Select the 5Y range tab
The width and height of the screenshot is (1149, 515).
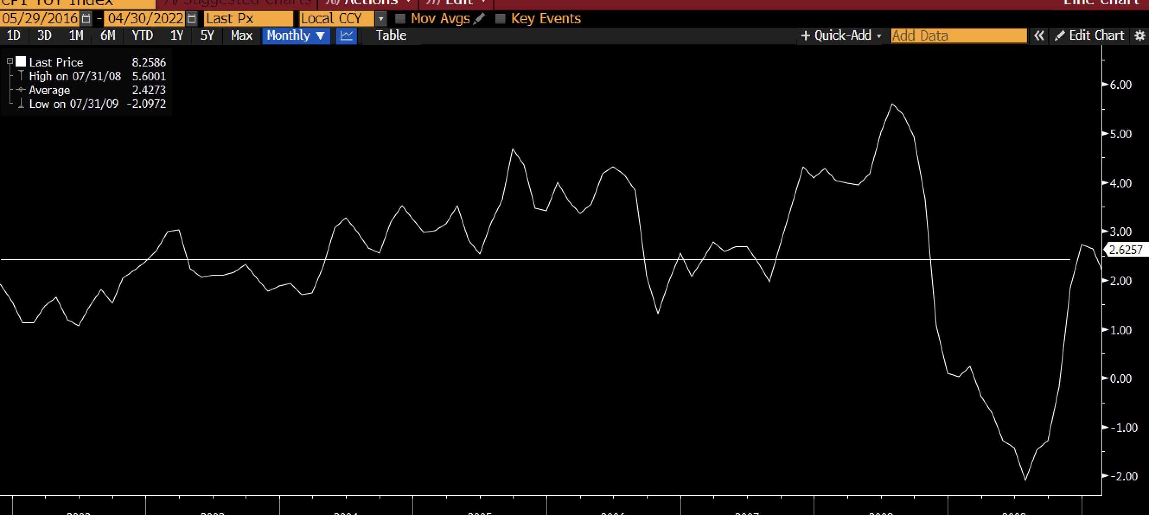(x=207, y=36)
